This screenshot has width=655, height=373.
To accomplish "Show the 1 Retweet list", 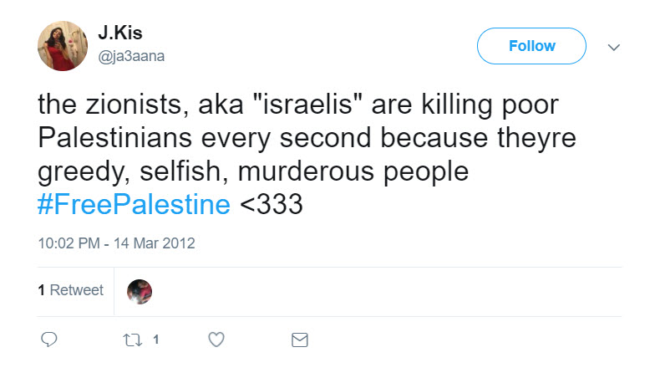I will [x=70, y=290].
